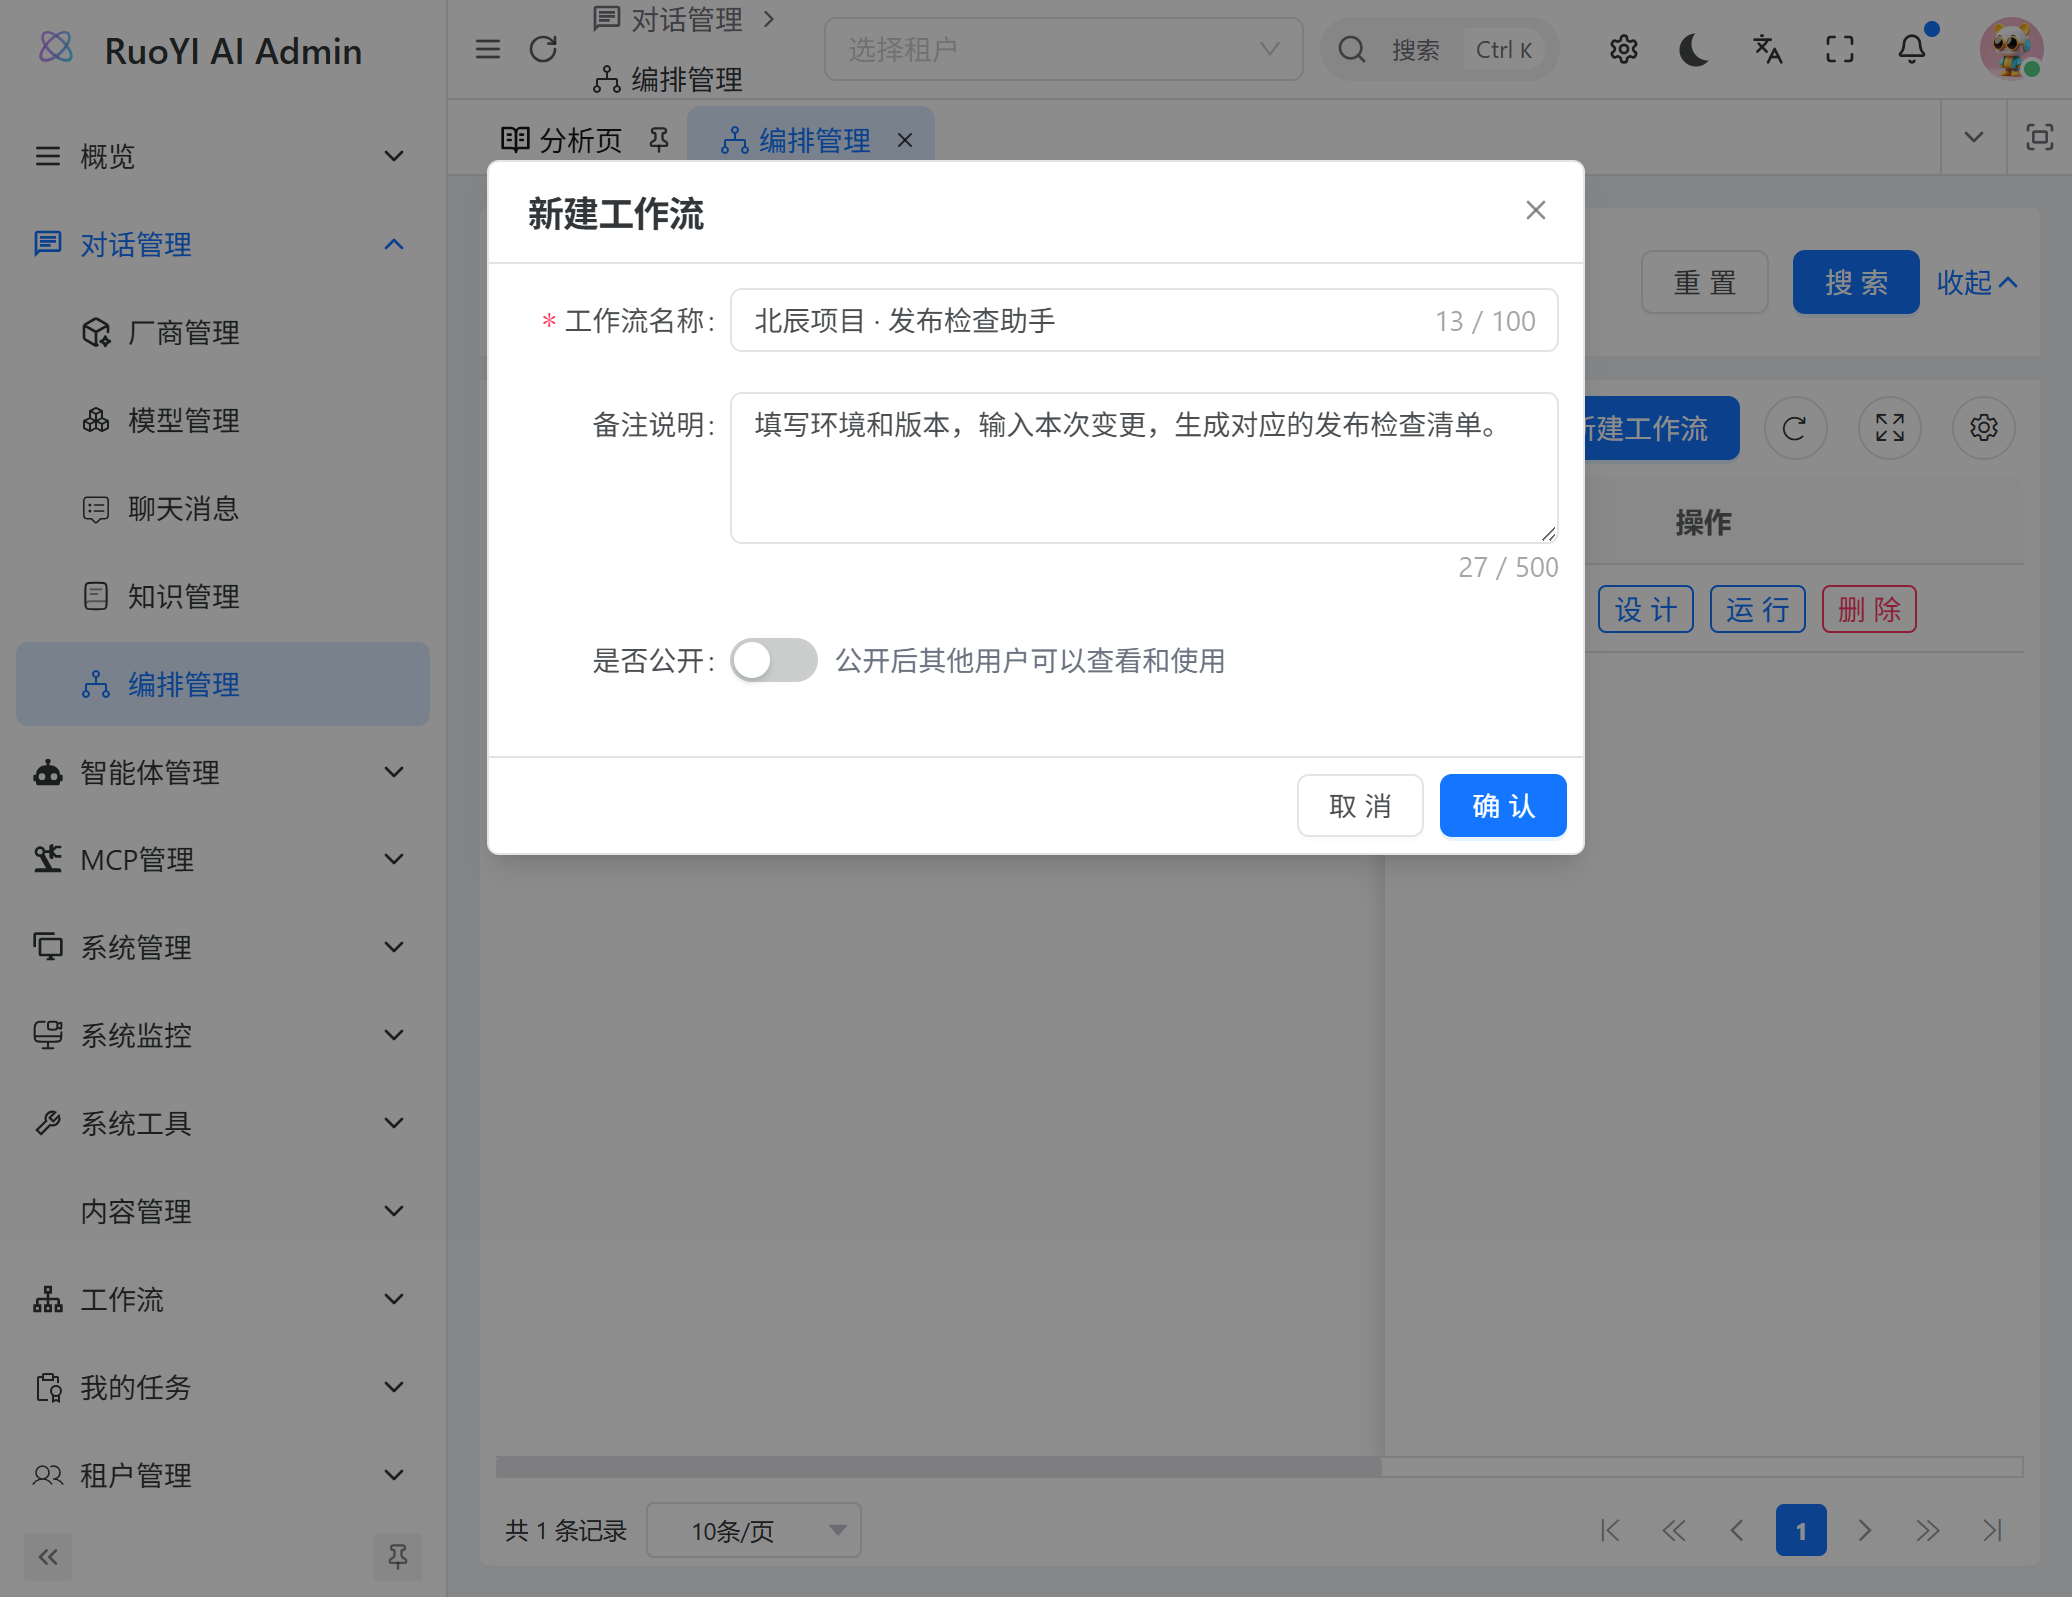Open the 10条/页 page size dropdown
The width and height of the screenshot is (2072, 1597).
754,1530
